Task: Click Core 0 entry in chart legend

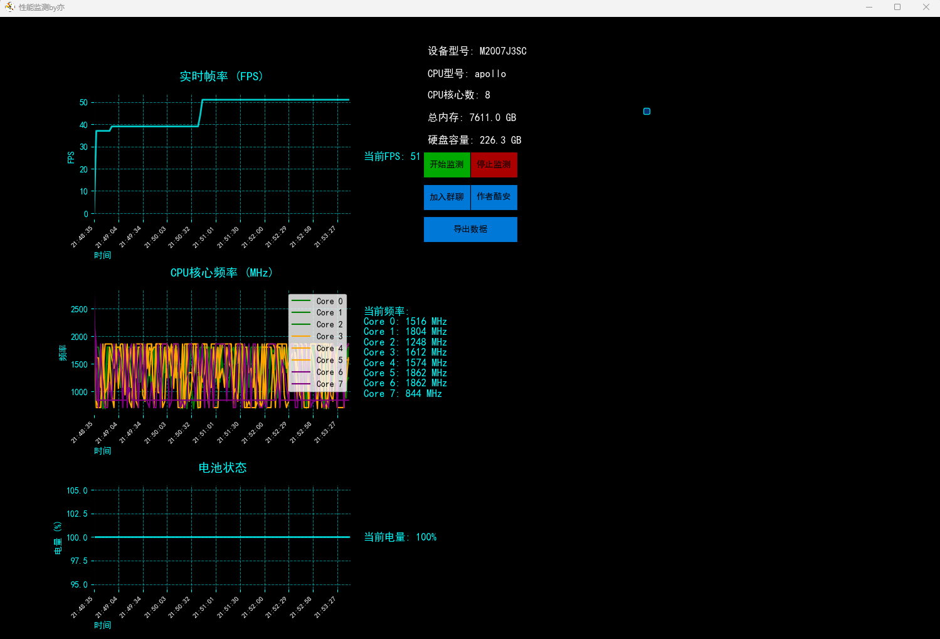Action: tap(317, 301)
